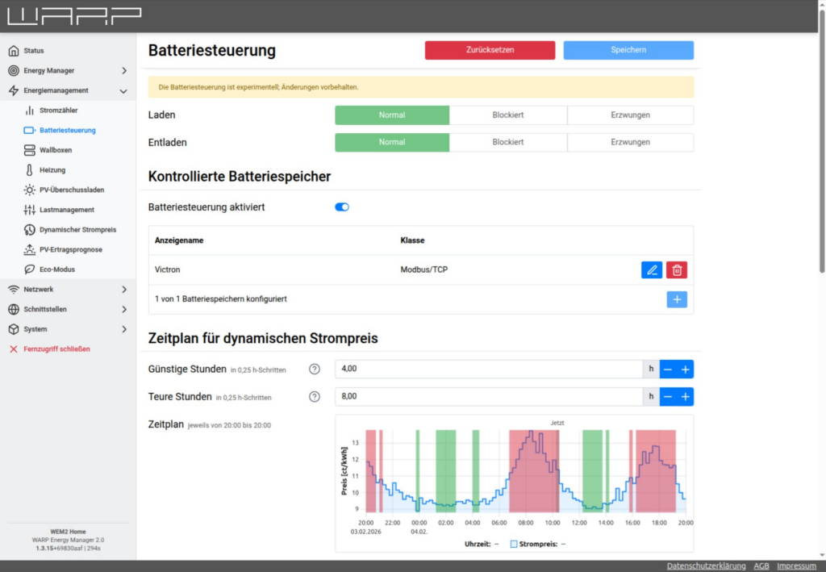
Task: Select Dynamischer Strompreis menu item
Action: (x=77, y=230)
